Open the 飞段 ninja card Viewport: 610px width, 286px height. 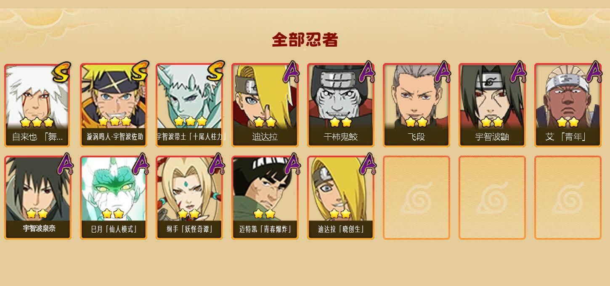(416, 105)
